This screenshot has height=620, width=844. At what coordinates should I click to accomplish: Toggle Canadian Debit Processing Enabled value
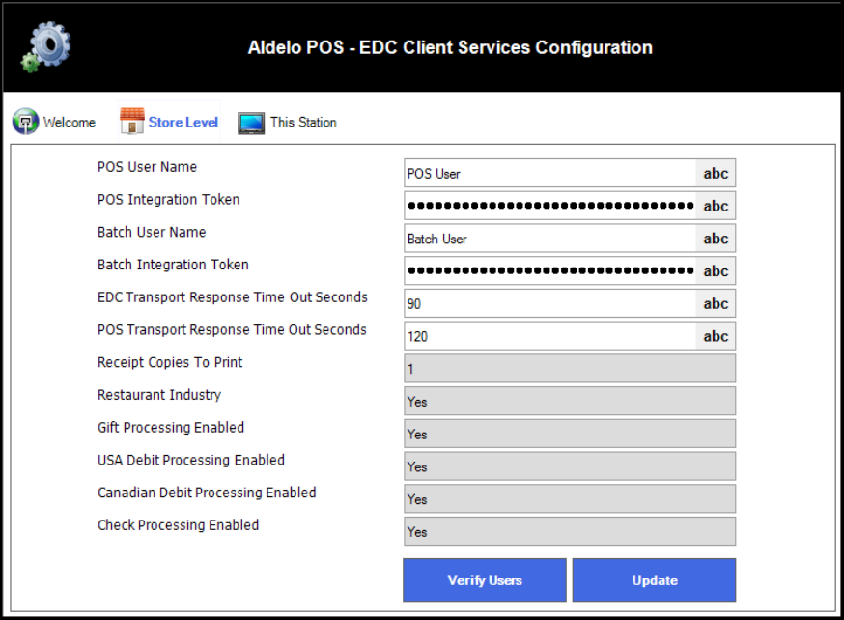pos(570,499)
